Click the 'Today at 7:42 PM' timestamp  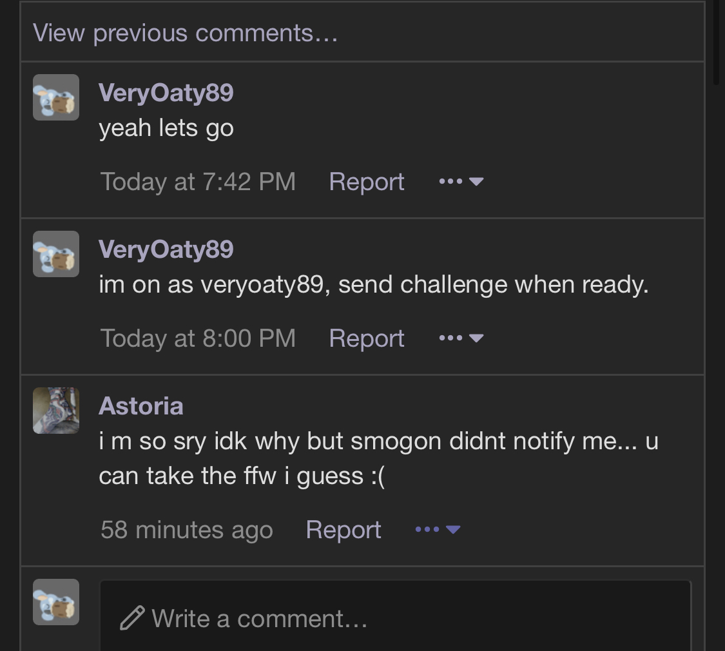(x=198, y=181)
